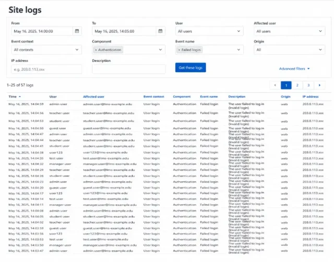
Task: Click Authentication in the 14:04:56 row
Action: [184, 113]
